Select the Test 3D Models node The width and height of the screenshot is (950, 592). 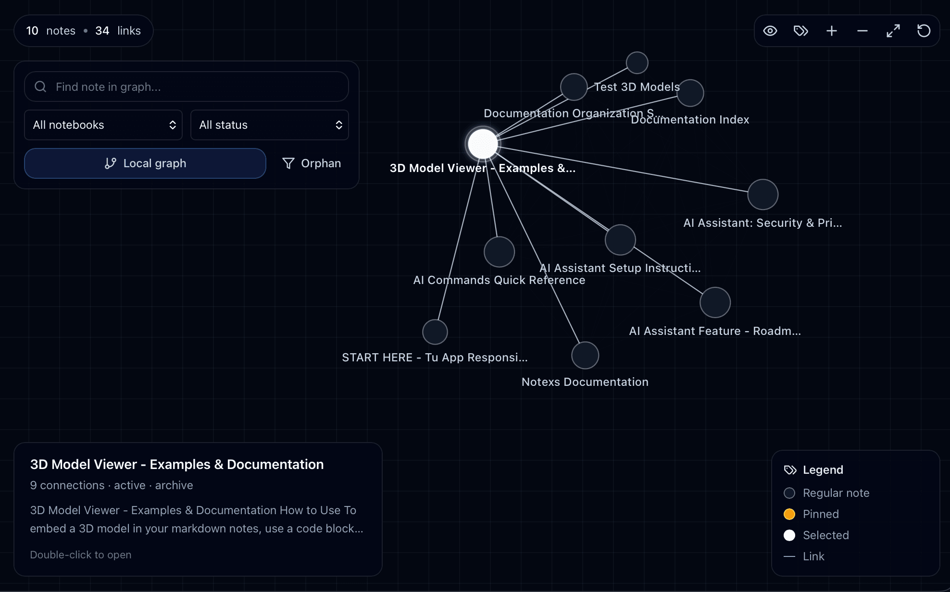click(x=637, y=63)
